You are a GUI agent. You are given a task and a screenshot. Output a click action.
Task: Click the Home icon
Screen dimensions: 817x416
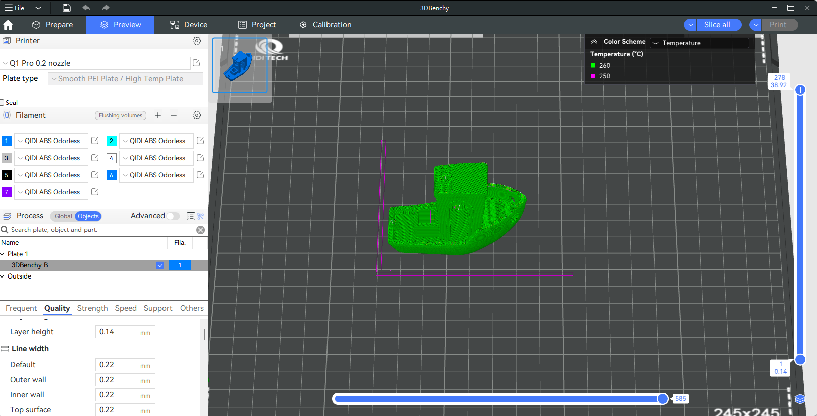(8, 25)
